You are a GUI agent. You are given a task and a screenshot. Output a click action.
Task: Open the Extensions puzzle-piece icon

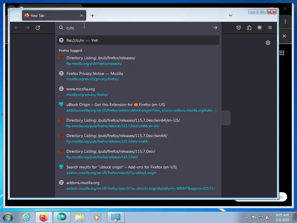click(249, 28)
